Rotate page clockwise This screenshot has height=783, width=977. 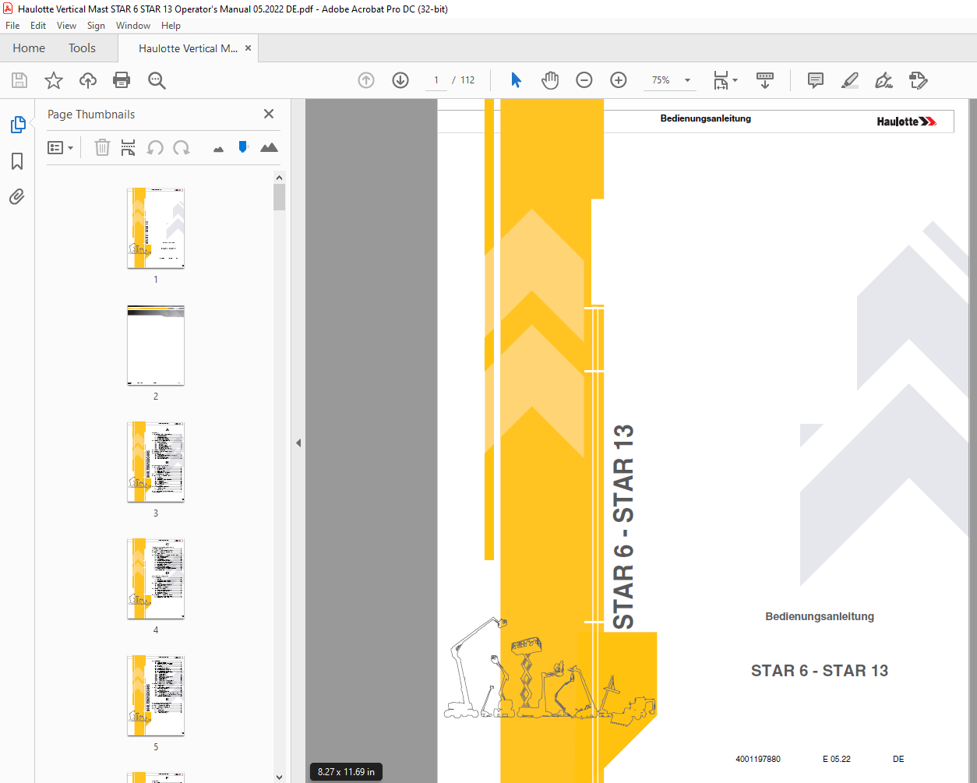click(182, 147)
